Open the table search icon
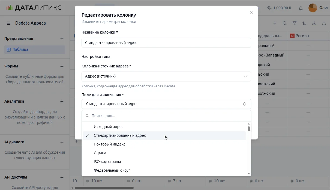The image size is (330, 190). click(x=285, y=23)
